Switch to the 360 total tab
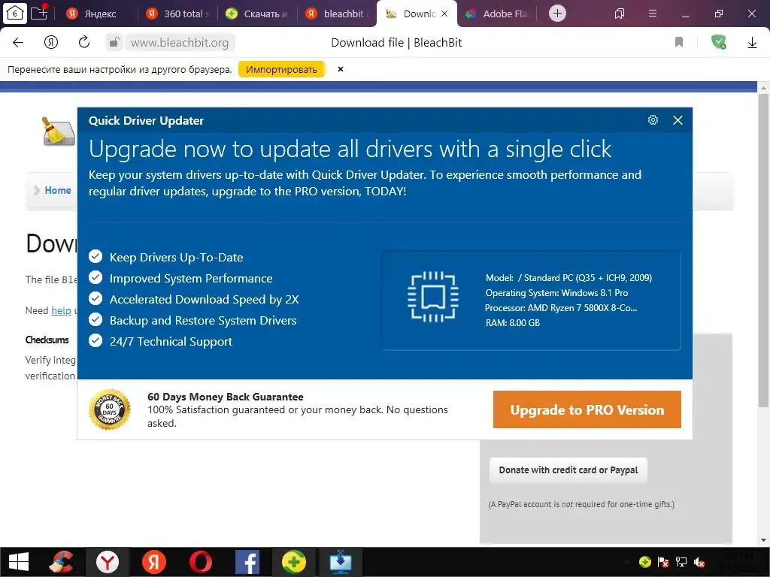The height and width of the screenshot is (577, 770). pos(177,14)
